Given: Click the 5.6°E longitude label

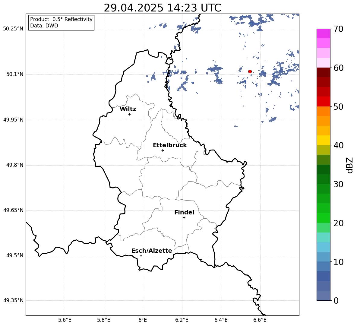Looking at the screenshot, I should point(65,320).
